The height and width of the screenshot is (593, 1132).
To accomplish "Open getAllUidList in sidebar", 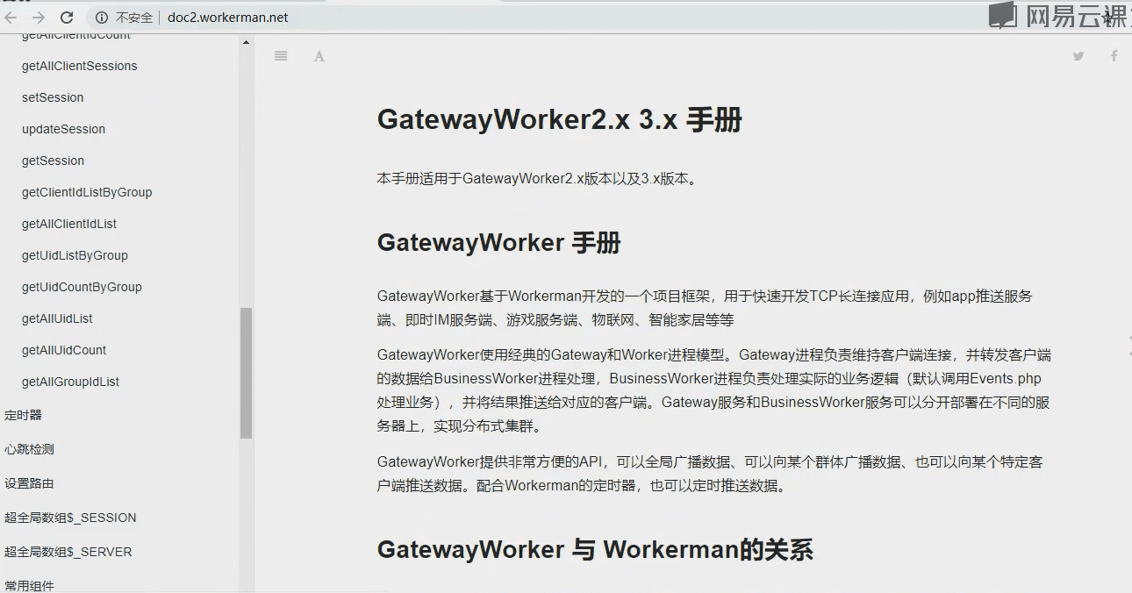I will pyautogui.click(x=57, y=318).
